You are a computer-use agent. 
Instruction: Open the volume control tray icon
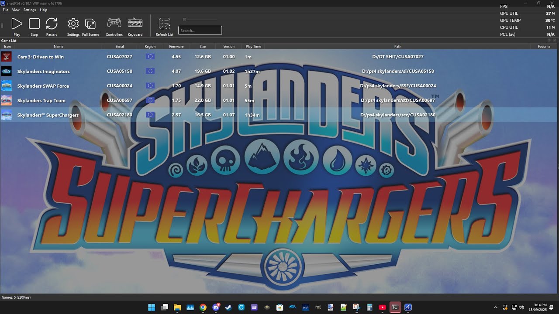tap(521, 307)
